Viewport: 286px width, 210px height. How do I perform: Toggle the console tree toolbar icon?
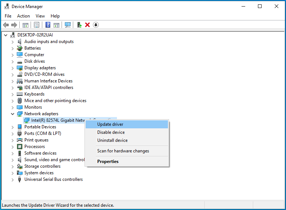click(26, 25)
